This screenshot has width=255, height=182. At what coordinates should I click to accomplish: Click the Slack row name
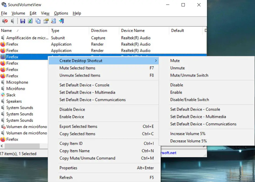(11, 95)
